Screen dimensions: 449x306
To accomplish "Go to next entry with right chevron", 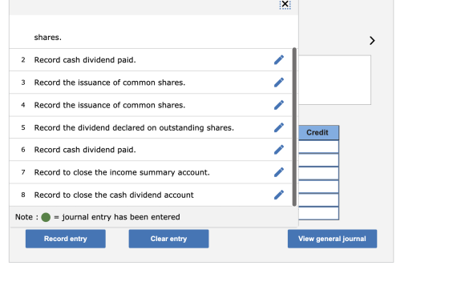I will (x=372, y=41).
